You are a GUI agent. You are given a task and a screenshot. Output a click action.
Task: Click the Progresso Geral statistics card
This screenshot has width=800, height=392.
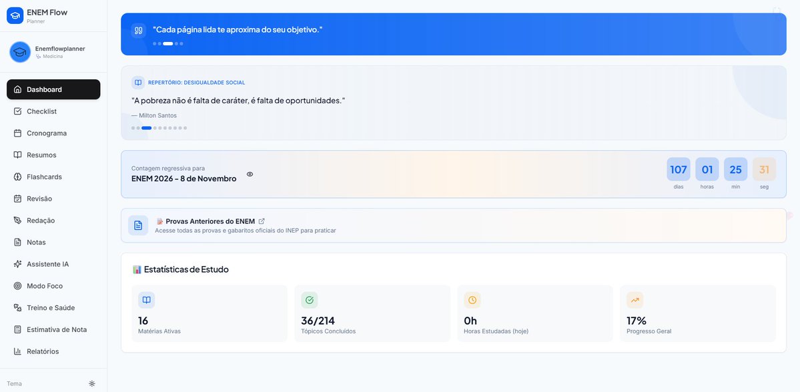pos(698,313)
